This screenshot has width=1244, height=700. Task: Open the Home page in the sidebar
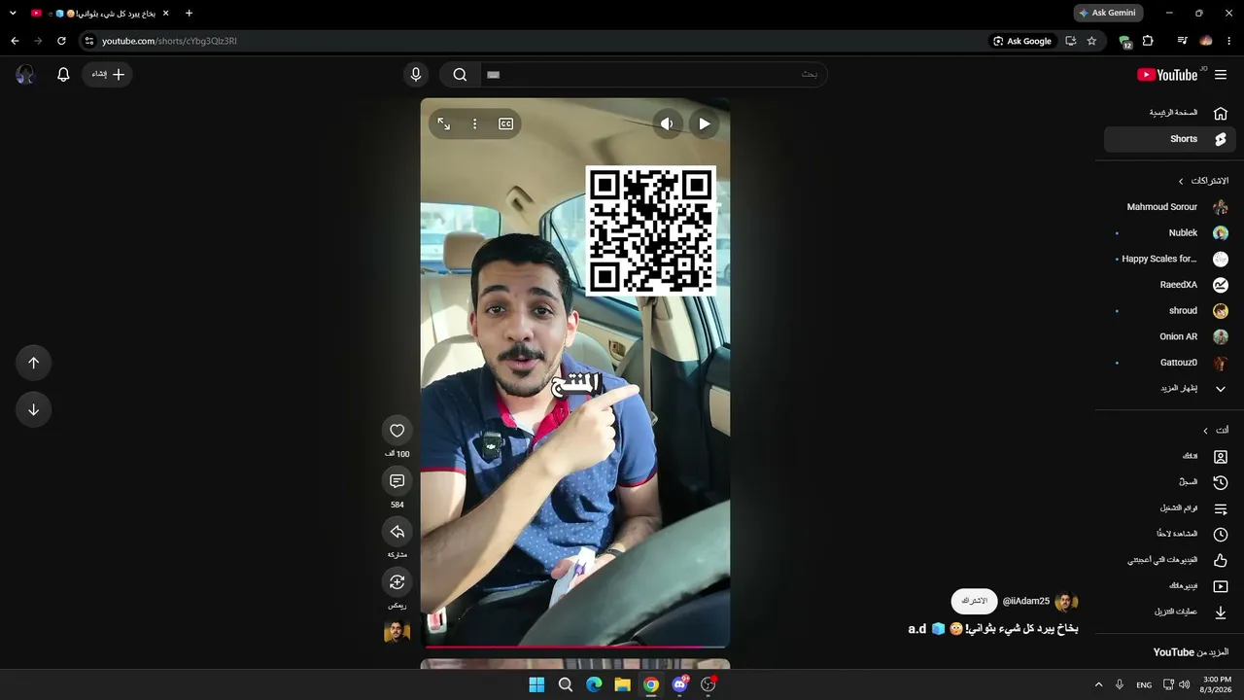click(x=1170, y=113)
